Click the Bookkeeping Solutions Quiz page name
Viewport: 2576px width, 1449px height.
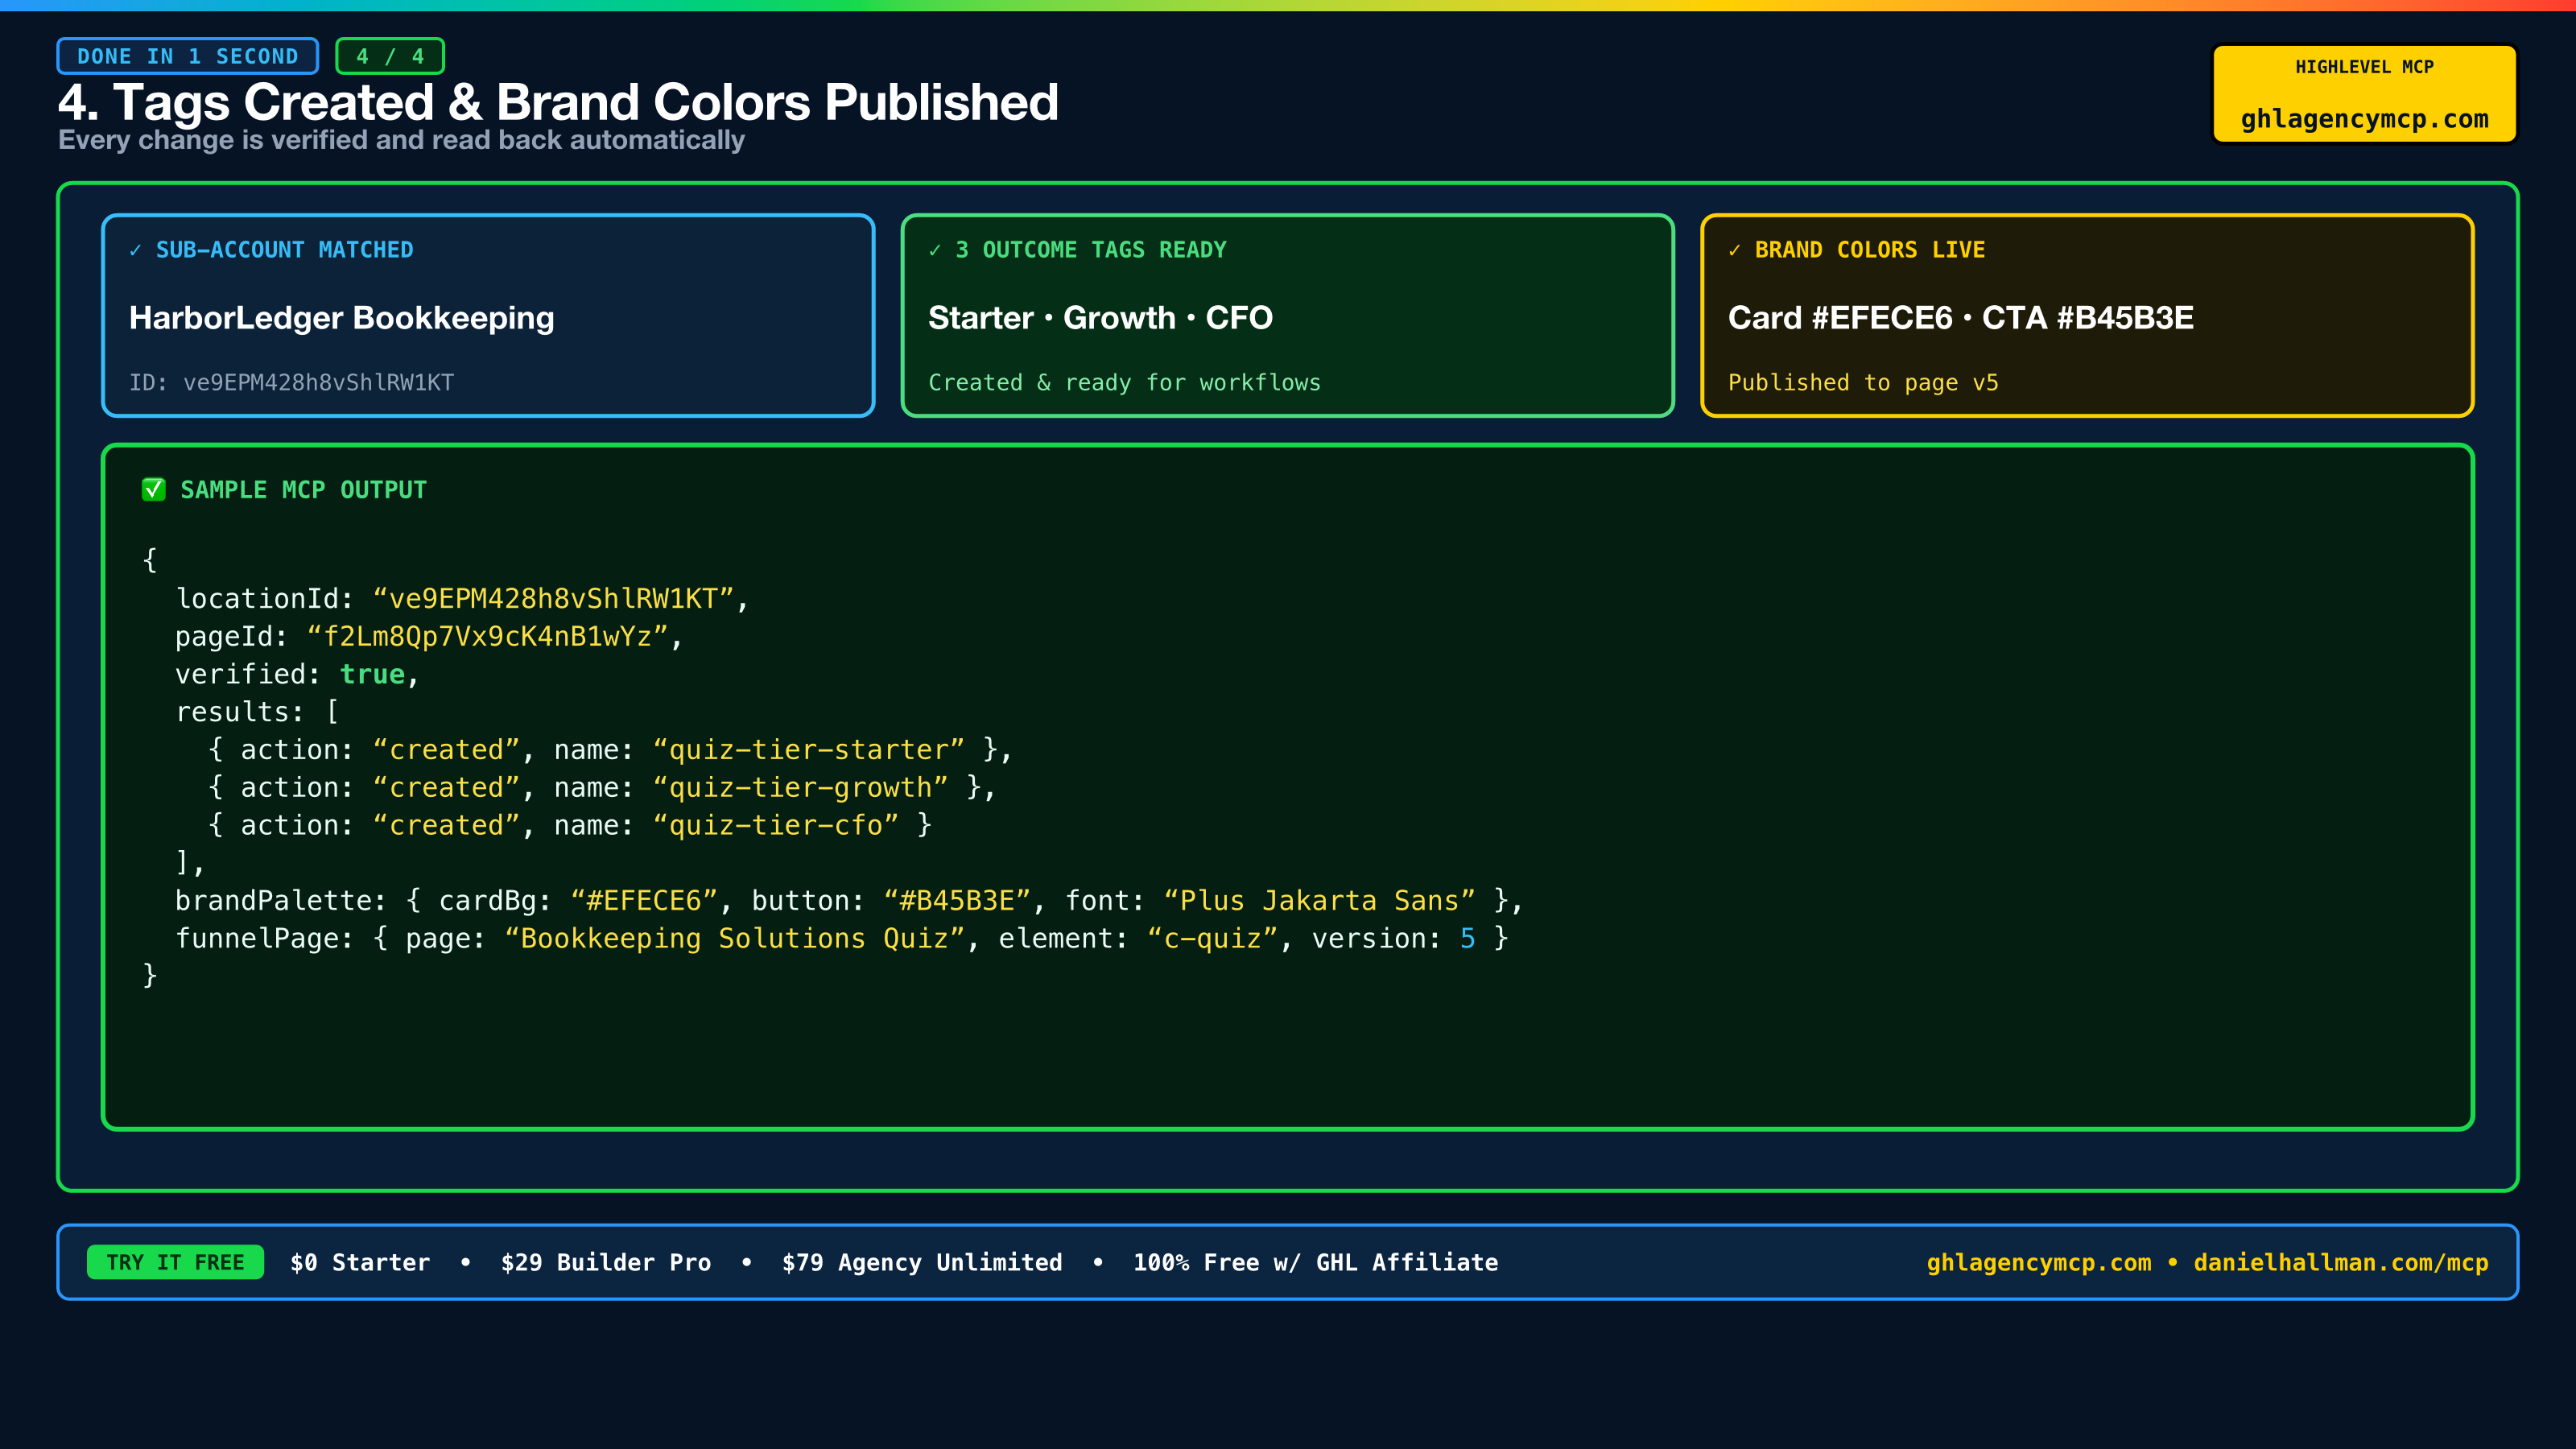(735, 938)
